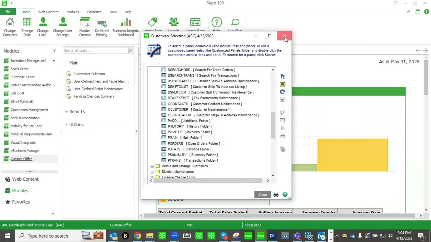Open the Customizer Selection task
The width and height of the screenshot is (431, 242).
(89, 74)
